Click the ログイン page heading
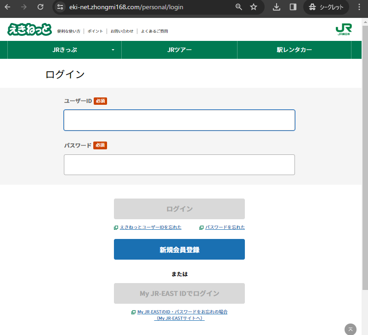Image resolution: width=368 pixels, height=335 pixels. [x=65, y=74]
